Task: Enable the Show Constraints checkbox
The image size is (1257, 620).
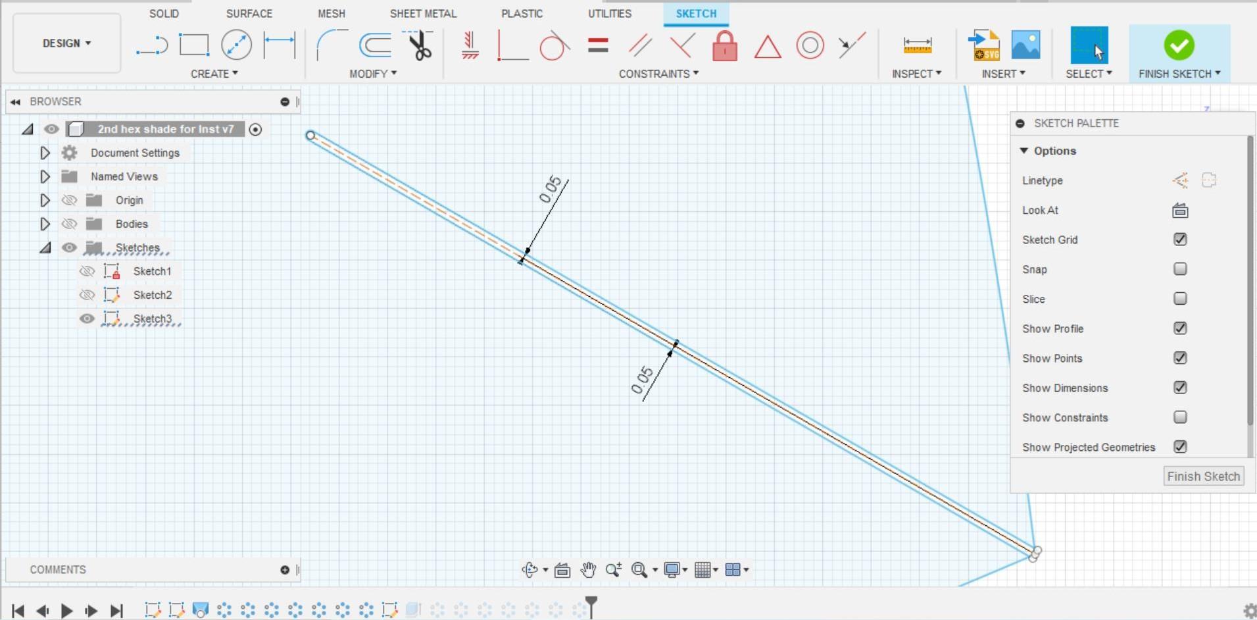Action: 1180,417
